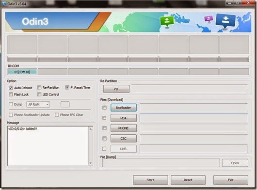Check the box beside UMS button
Image resolution: width=257 pixels, height=190 pixels.
click(x=104, y=149)
